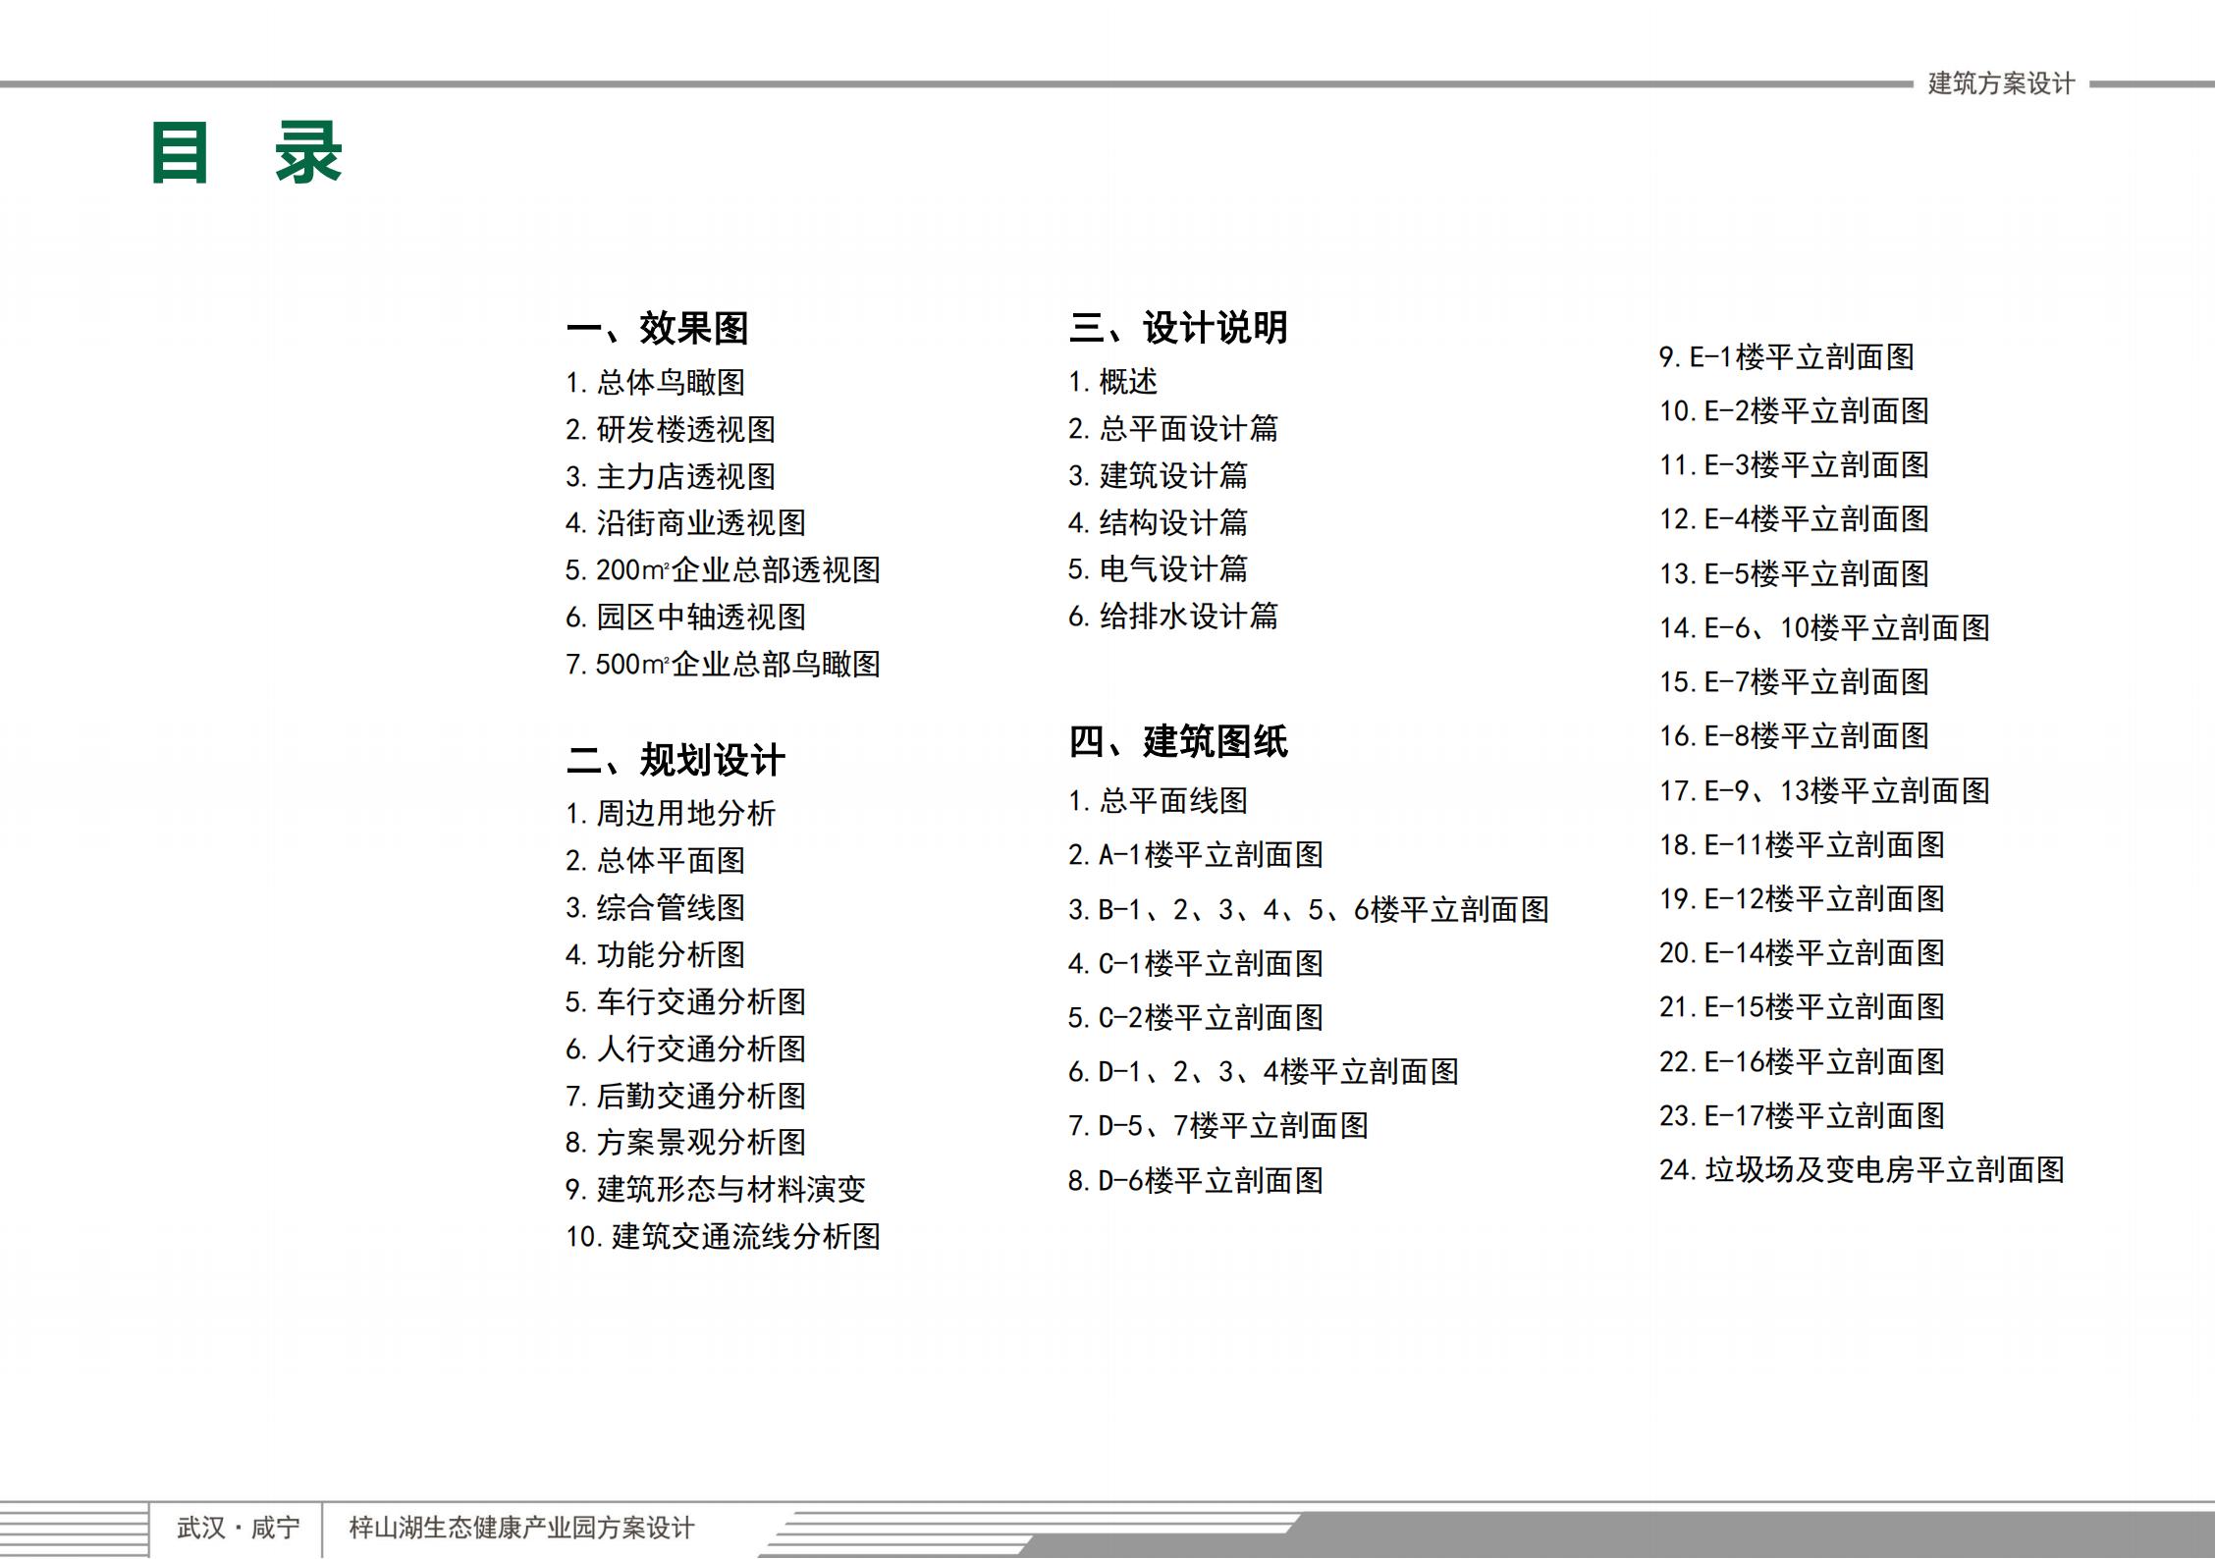Viewport: 2216px width, 1559px height.
Task: Click the 四、建筑图纸 section heading
Action: pos(1178,741)
